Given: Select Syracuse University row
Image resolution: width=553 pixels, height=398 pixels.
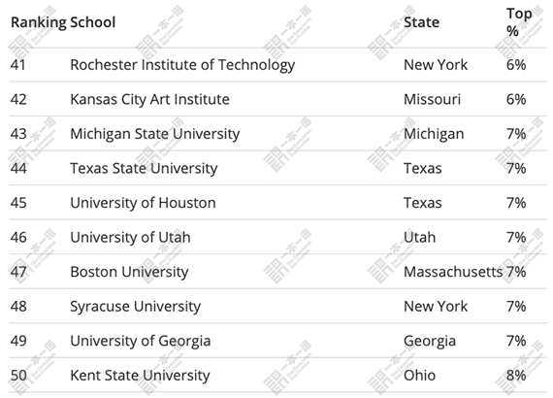Looking at the screenshot, I should (x=277, y=306).
